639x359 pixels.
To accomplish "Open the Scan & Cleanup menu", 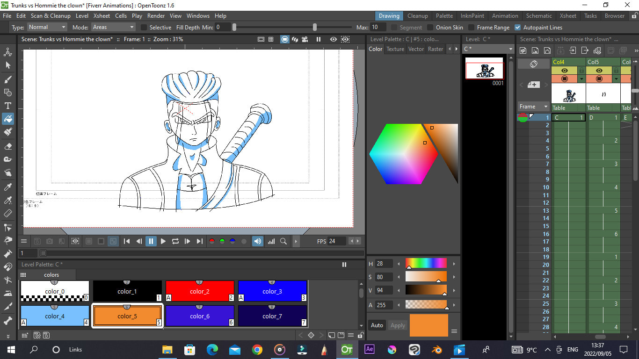I will [x=51, y=15].
